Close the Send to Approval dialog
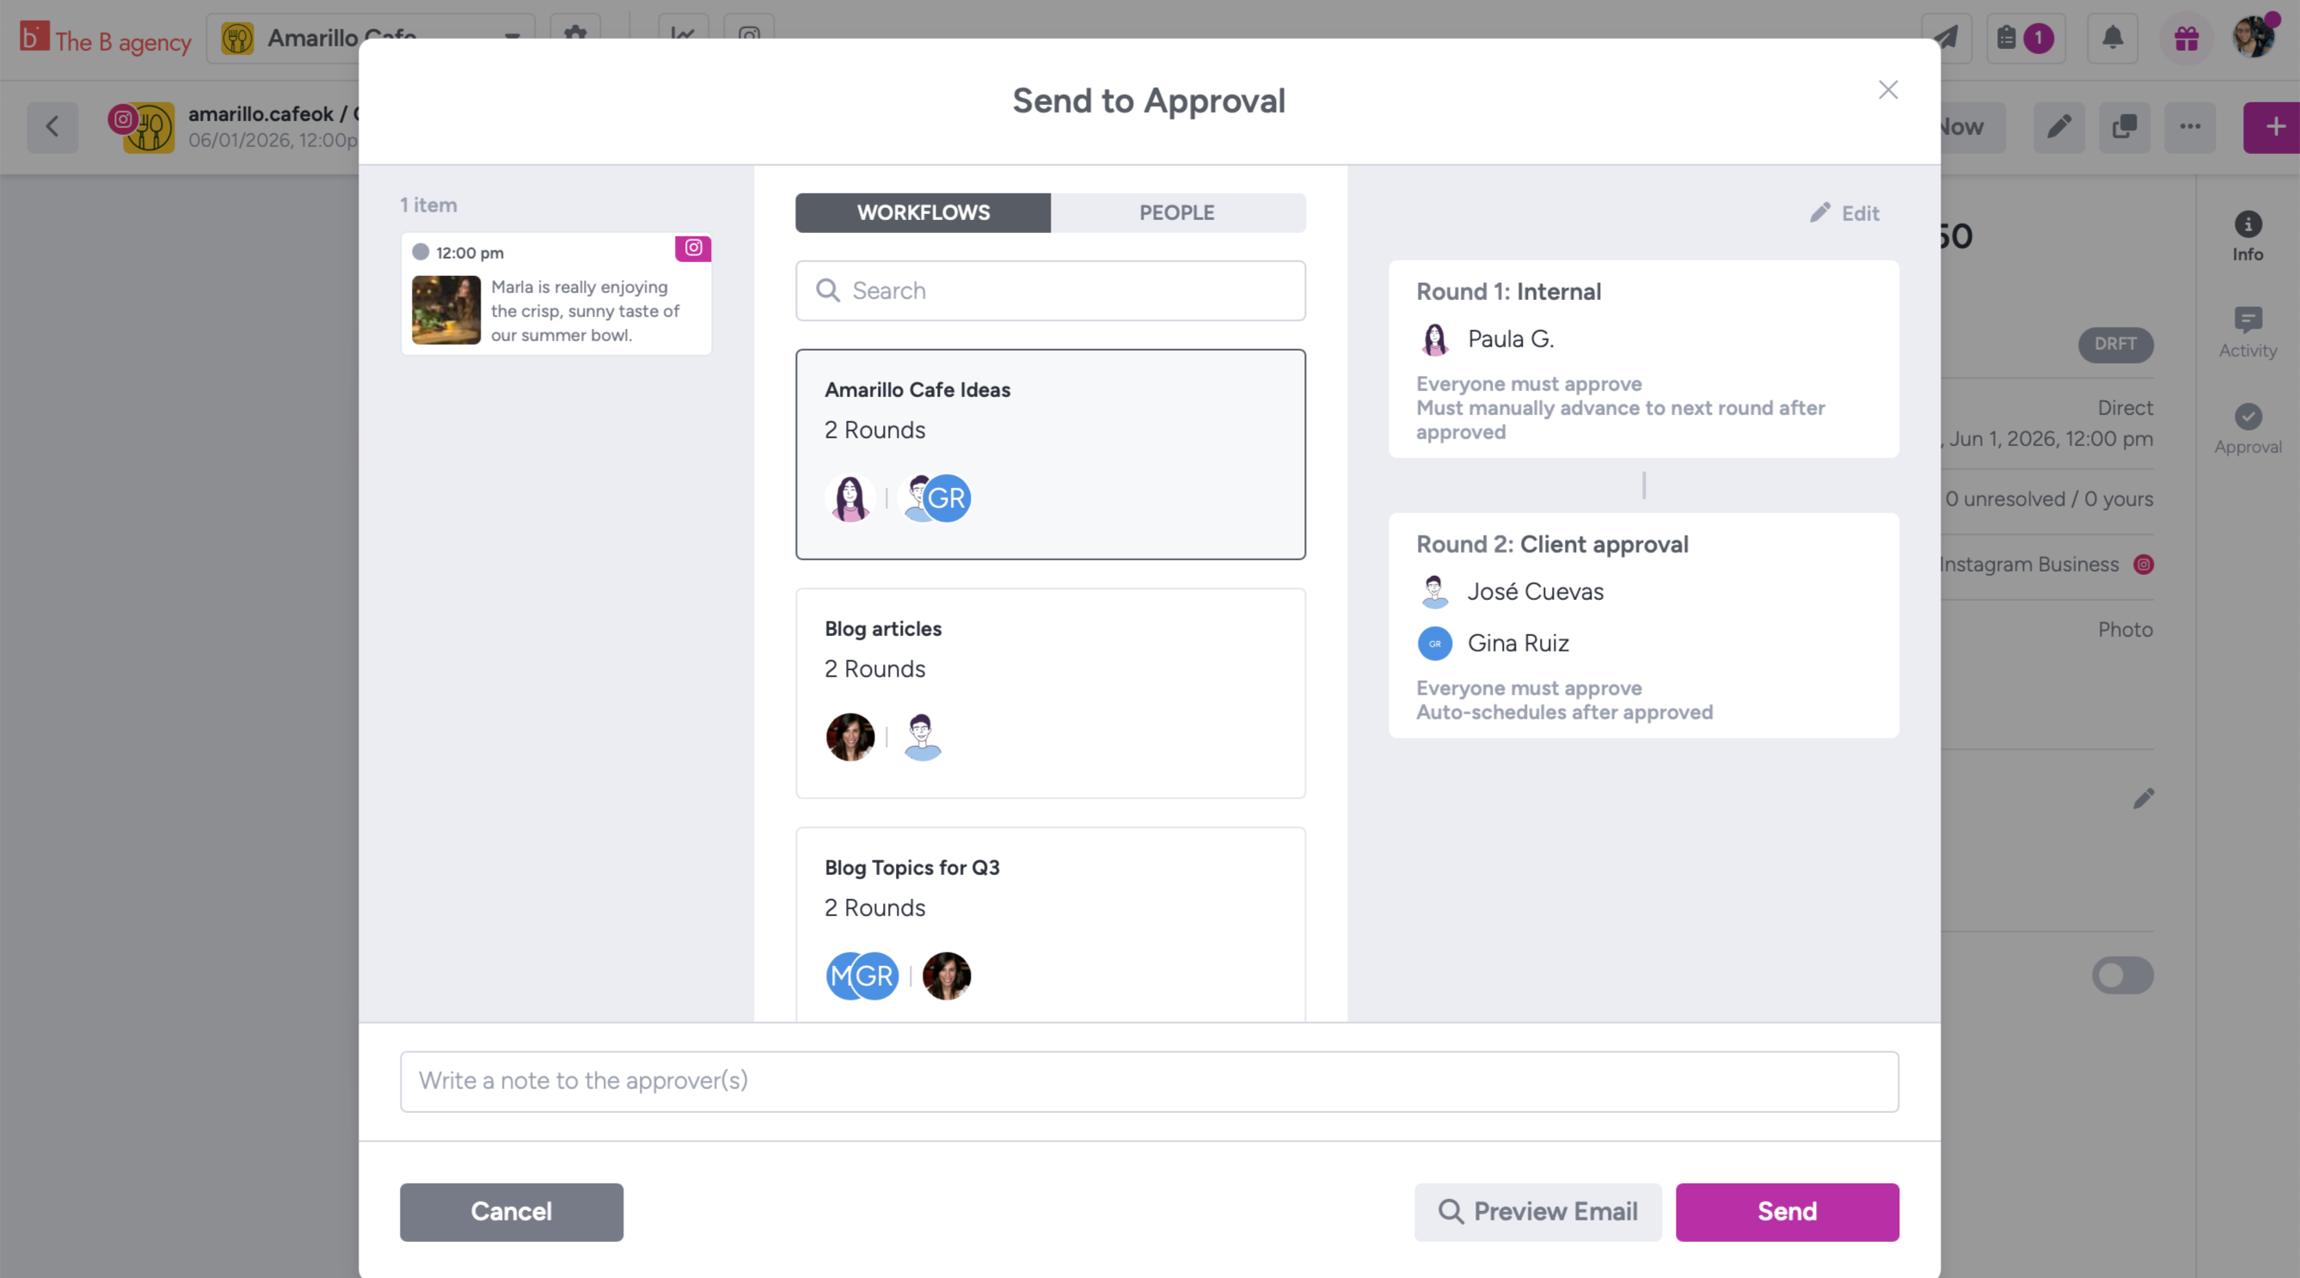 (x=1887, y=90)
